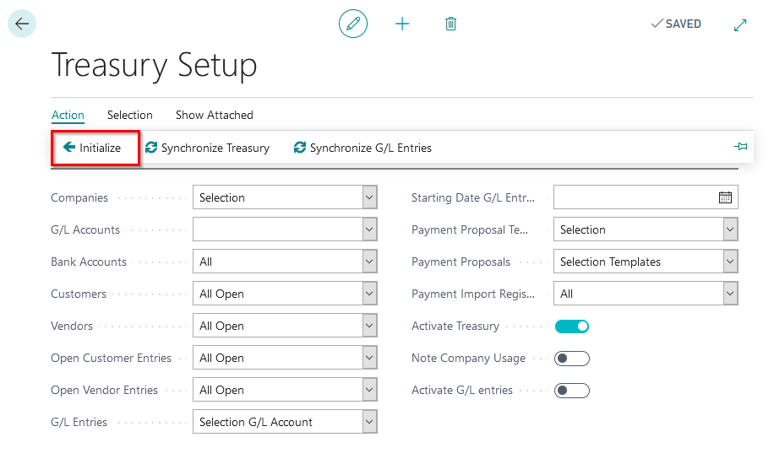Enable the Activate G/L entries switch
This screenshot has width=774, height=475.
click(572, 391)
